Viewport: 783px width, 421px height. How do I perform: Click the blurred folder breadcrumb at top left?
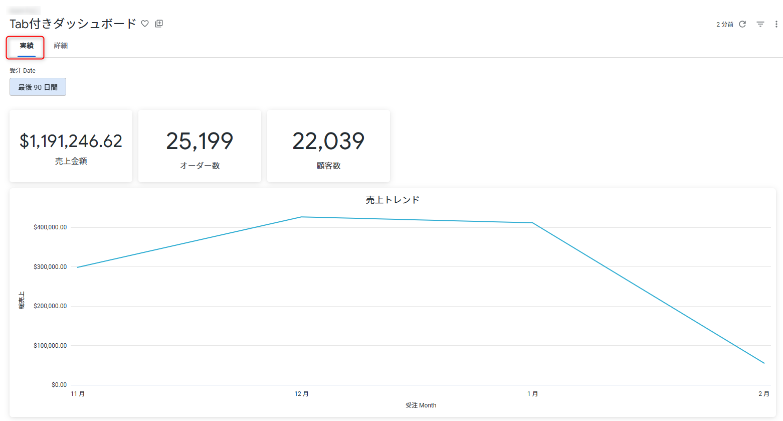24,10
